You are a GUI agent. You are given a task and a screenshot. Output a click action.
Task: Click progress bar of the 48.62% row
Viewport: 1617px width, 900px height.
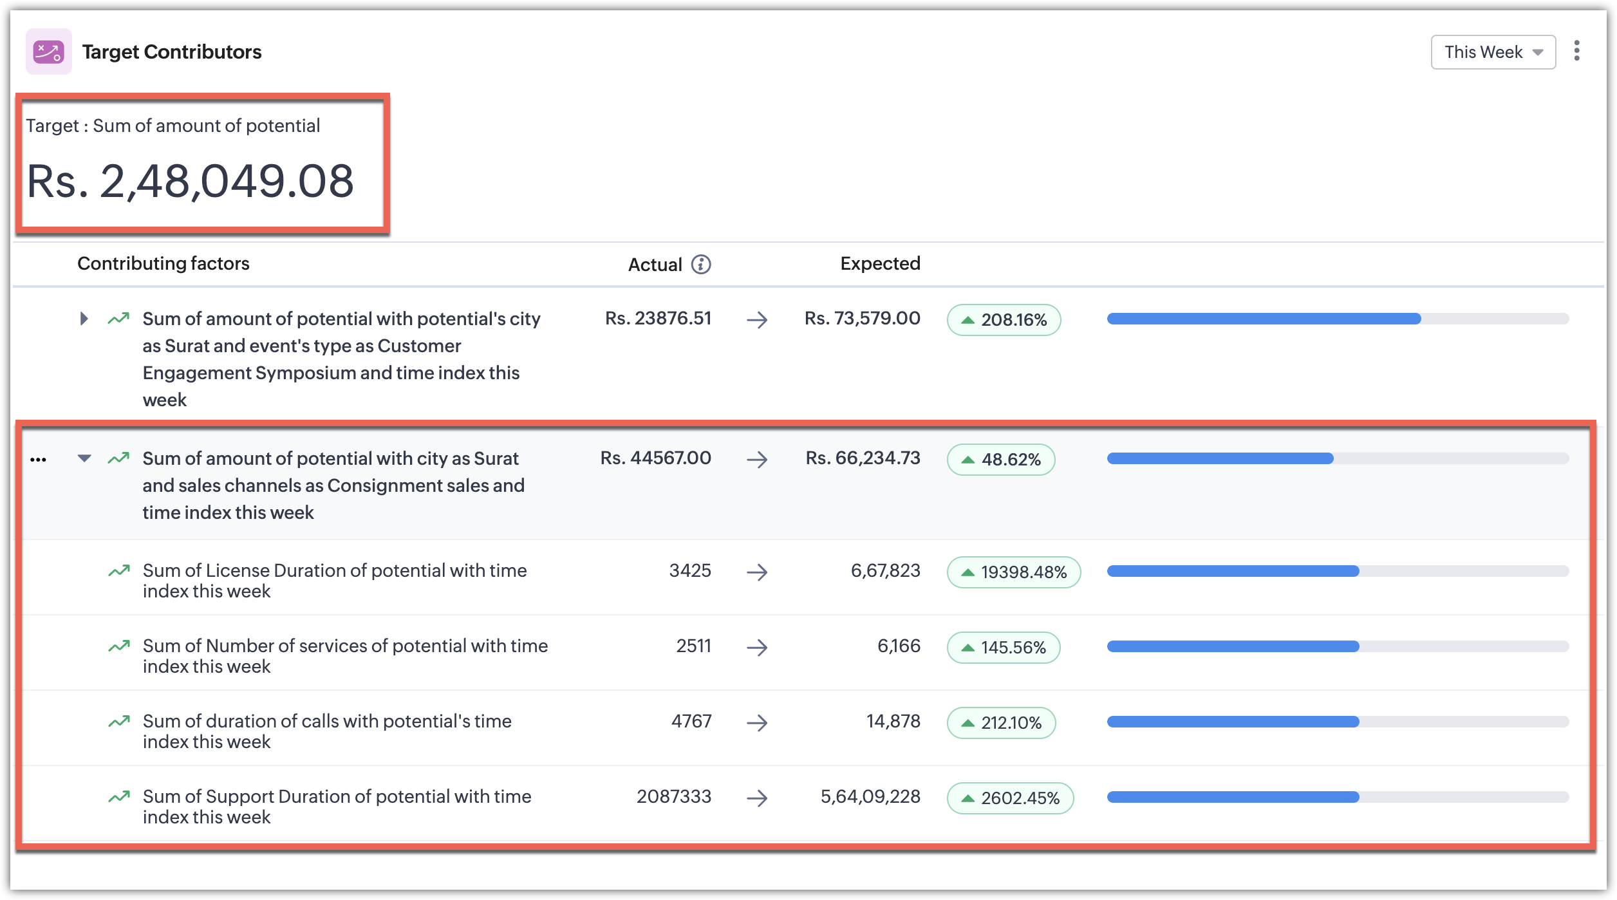(1337, 458)
